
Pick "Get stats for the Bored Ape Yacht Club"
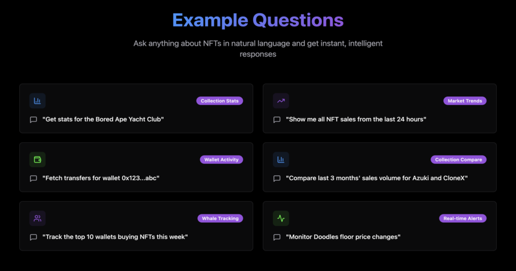tap(103, 119)
